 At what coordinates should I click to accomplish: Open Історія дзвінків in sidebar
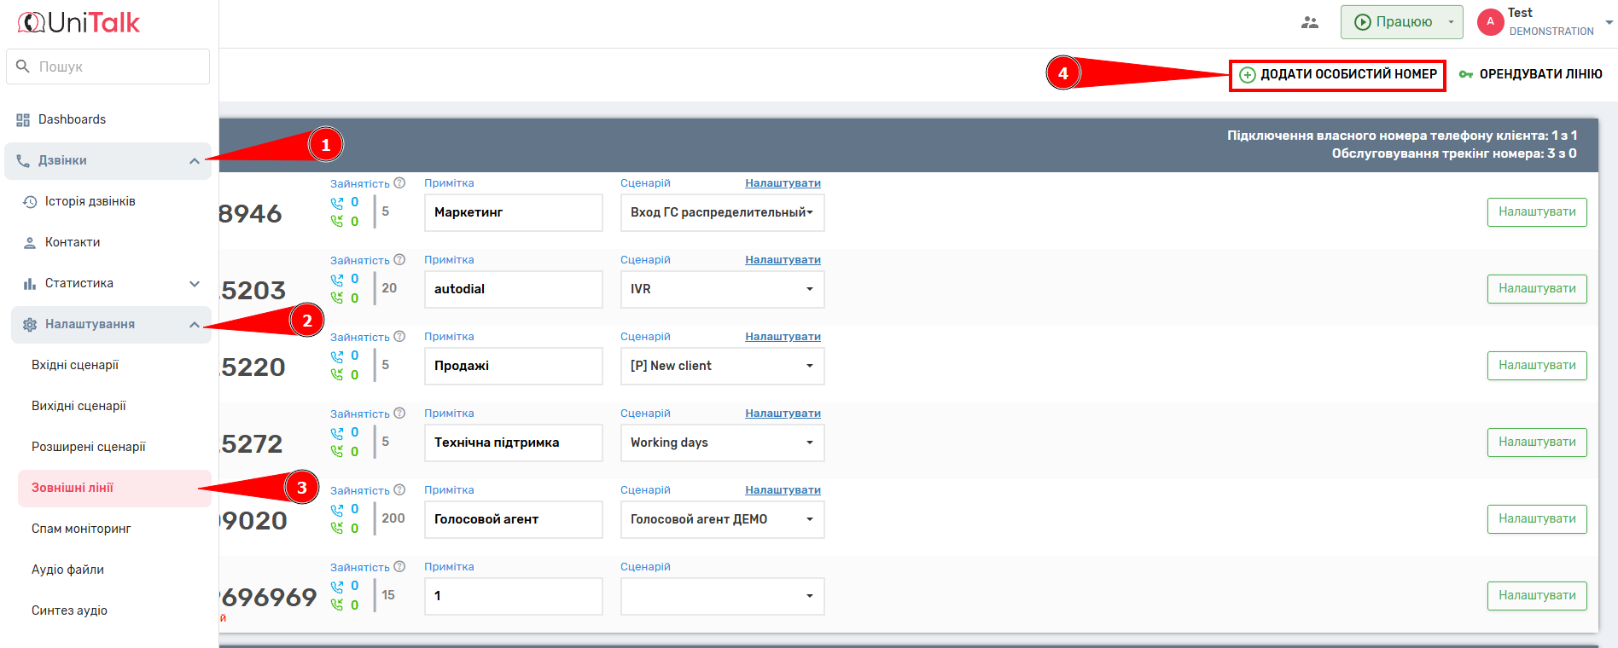pos(90,202)
